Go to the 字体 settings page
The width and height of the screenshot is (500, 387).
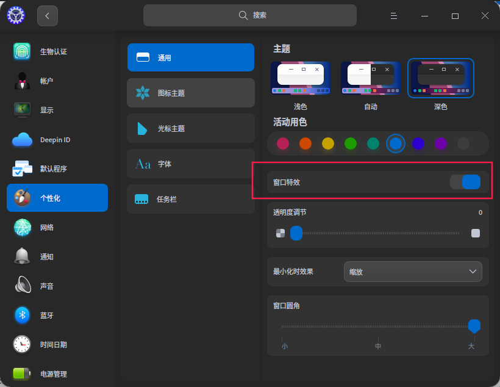pos(190,164)
